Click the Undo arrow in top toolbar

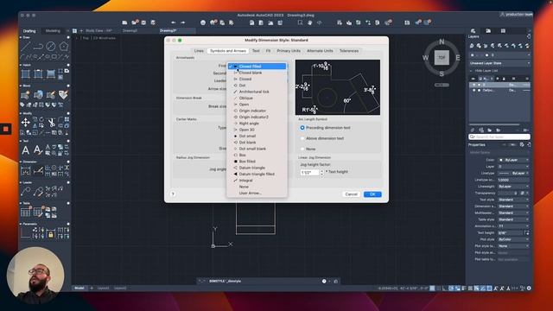174,22
